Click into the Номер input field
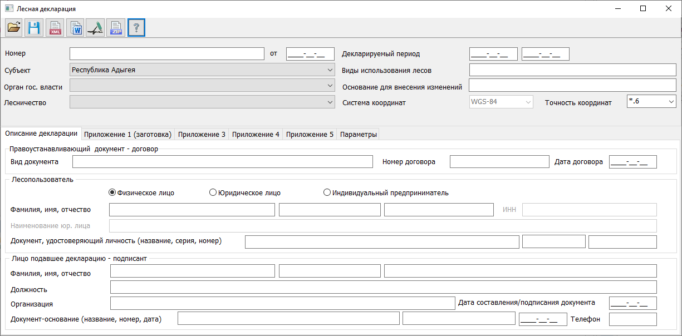 [x=166, y=54]
